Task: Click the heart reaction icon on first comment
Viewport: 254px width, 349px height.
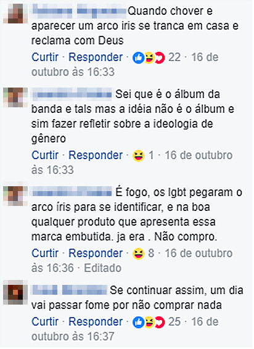Action: [x=160, y=58]
